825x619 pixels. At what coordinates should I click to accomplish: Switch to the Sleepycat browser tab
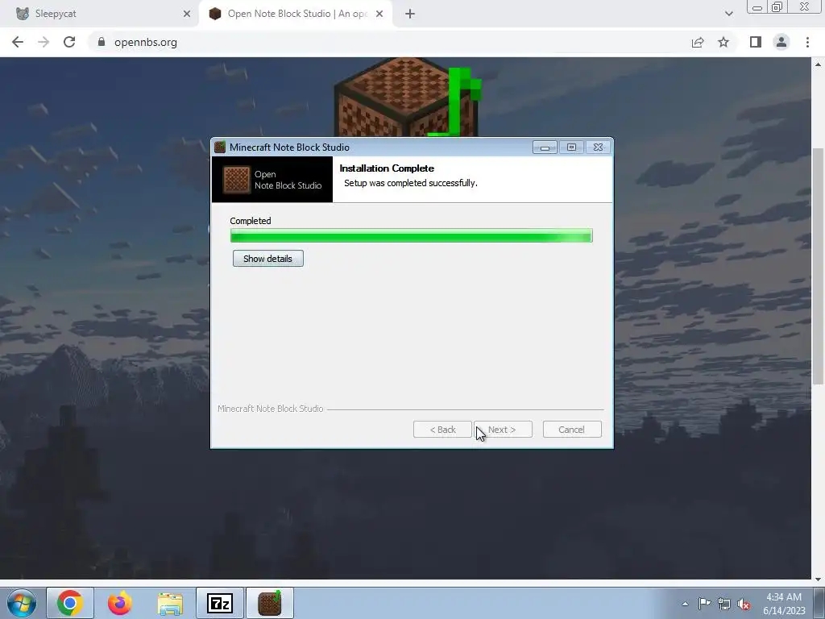tap(100, 14)
